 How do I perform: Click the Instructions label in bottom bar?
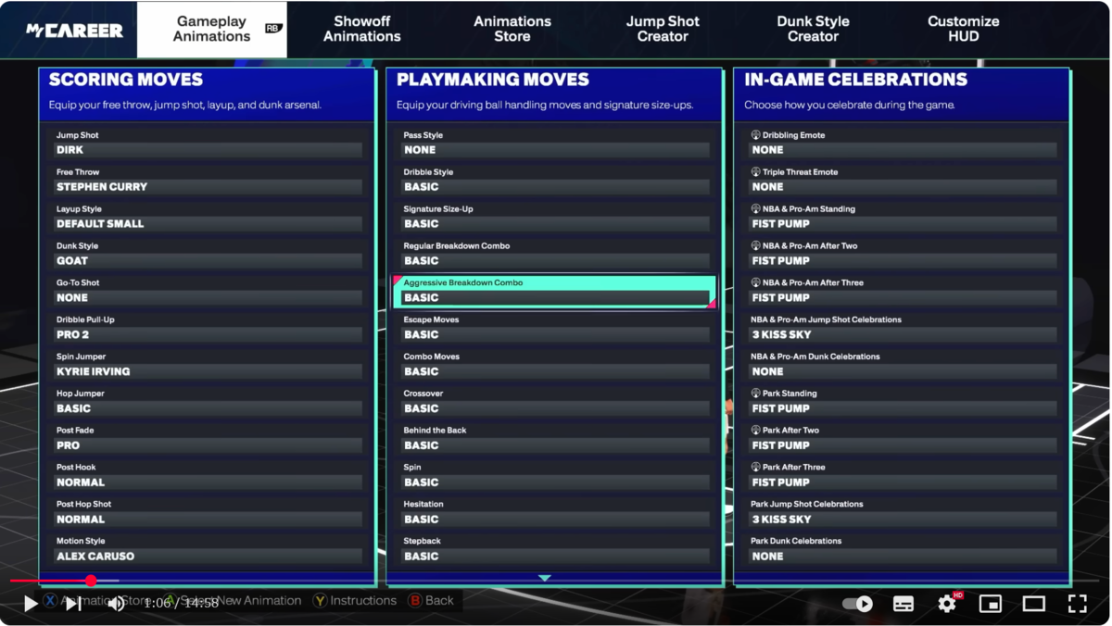click(x=363, y=601)
